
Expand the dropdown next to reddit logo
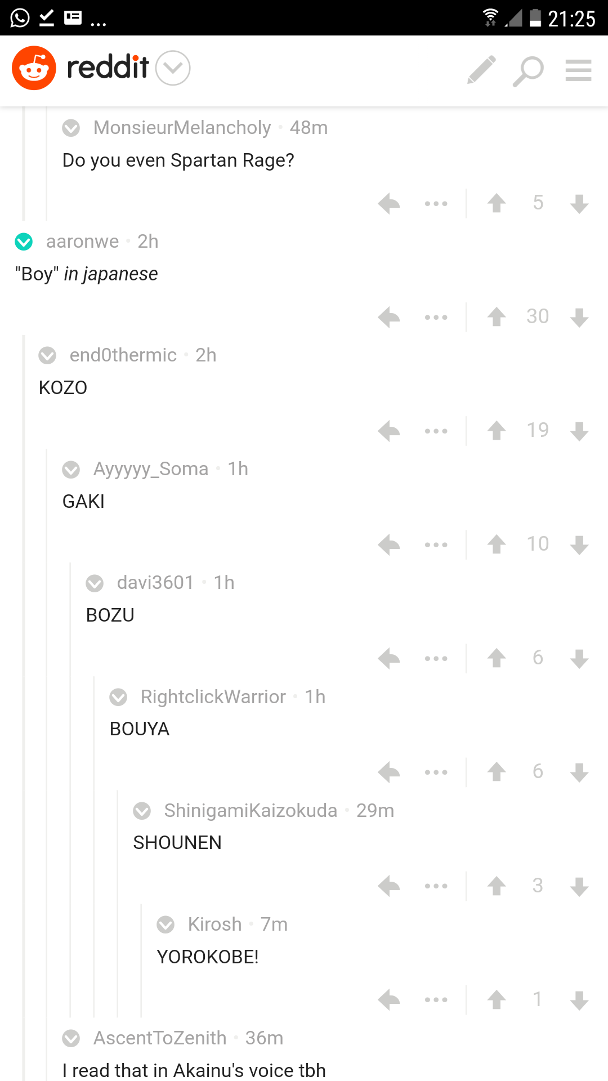[x=173, y=68]
